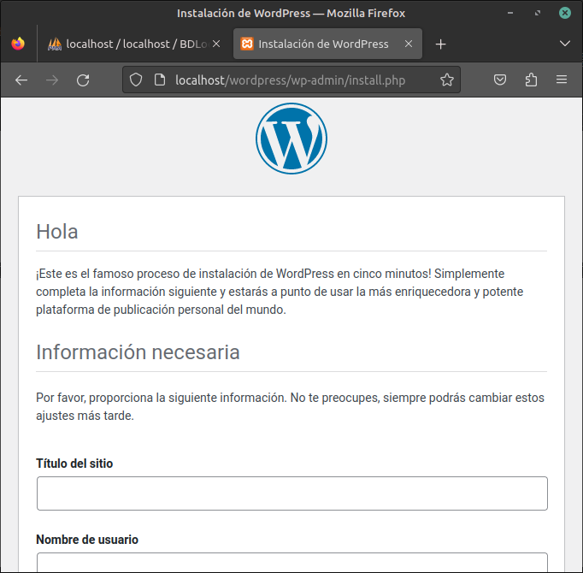Viewport: 583px width, 573px height.
Task: Click into the Título del sitio field
Action: point(292,493)
